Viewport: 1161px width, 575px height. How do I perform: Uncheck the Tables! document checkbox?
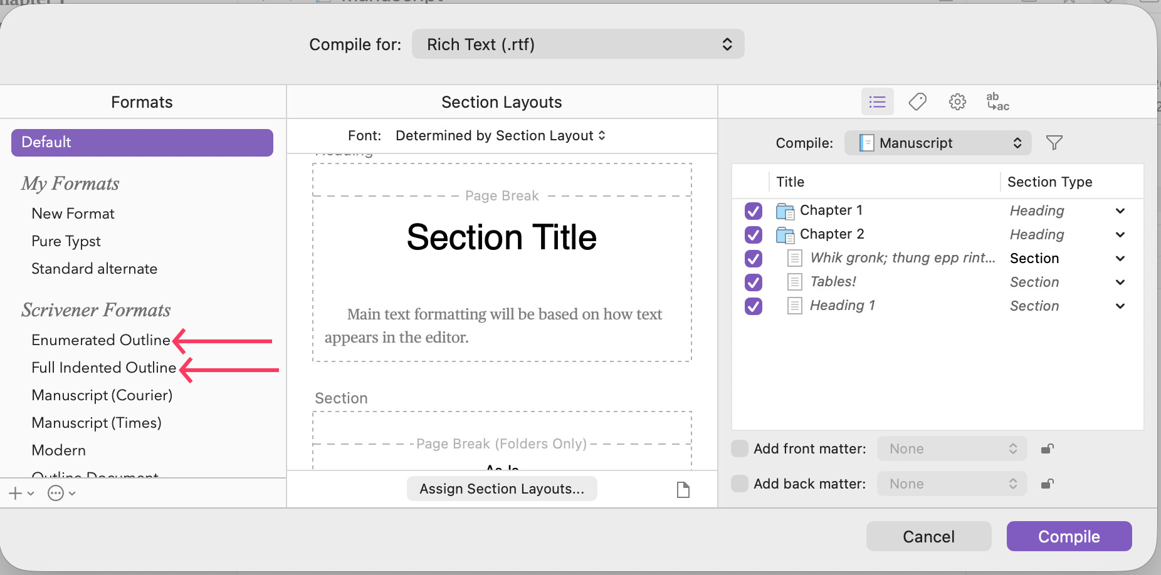[x=754, y=282]
